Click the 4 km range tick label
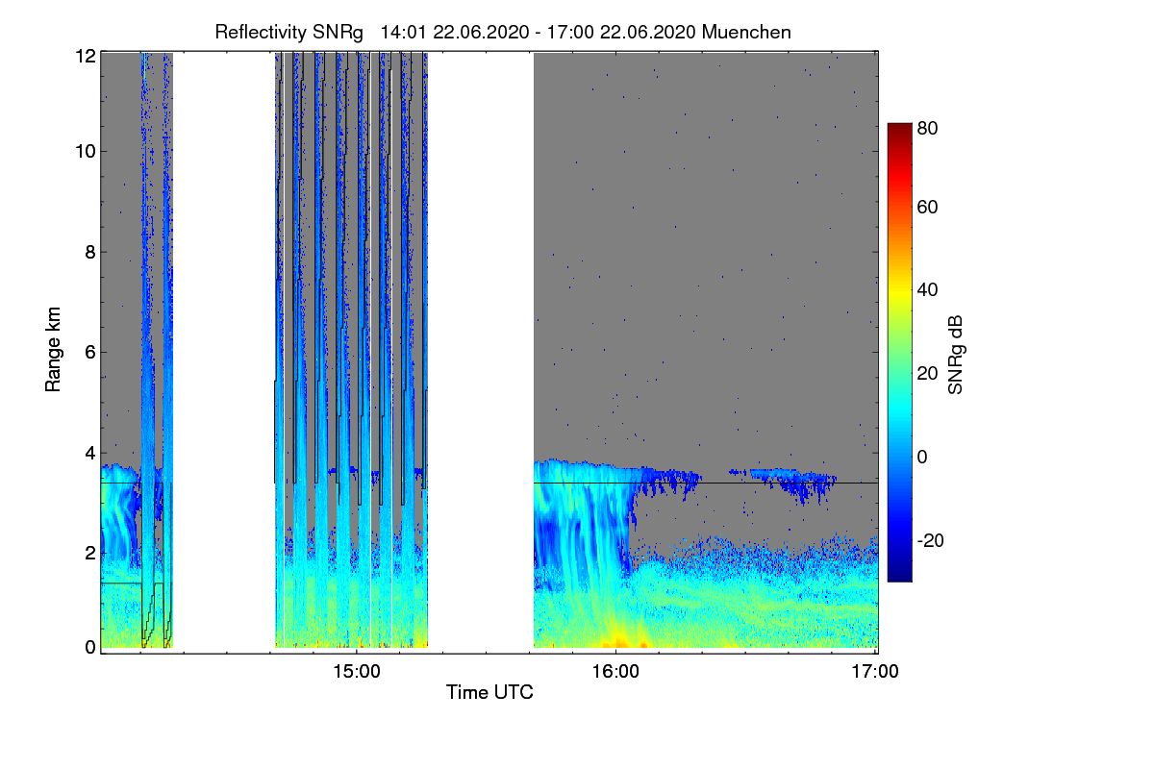This screenshot has height=769, width=1154. click(90, 452)
